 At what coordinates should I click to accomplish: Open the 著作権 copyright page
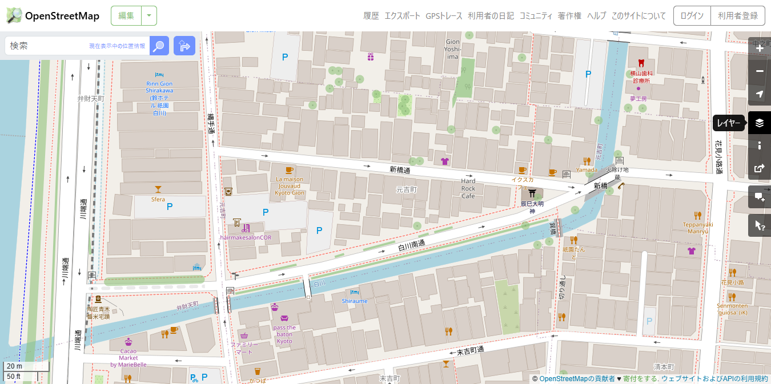569,16
